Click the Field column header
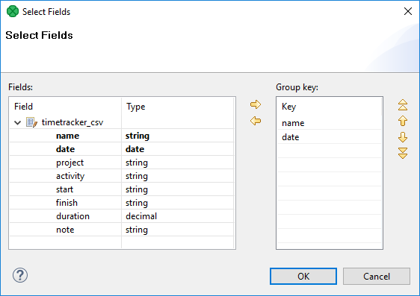Image resolution: width=420 pixels, height=296 pixels. [x=65, y=107]
